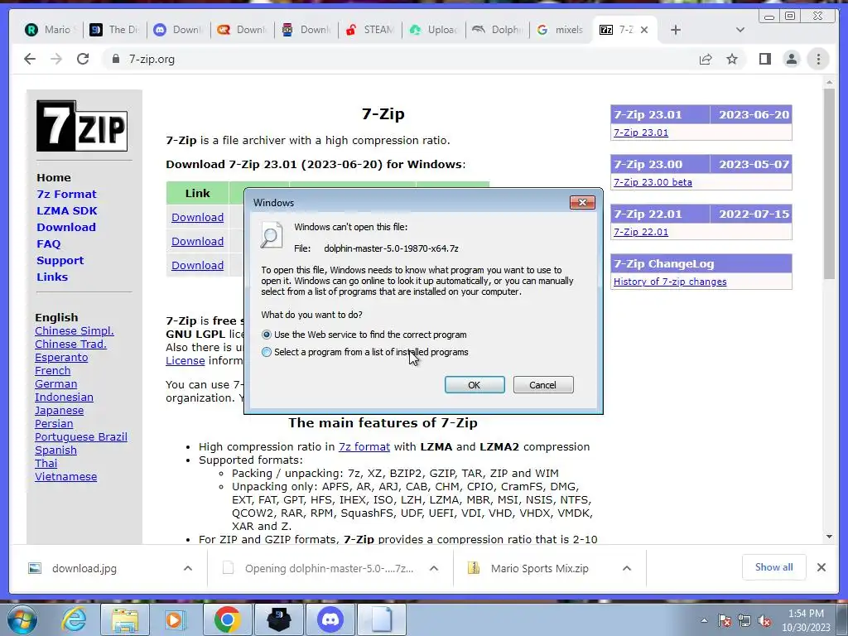Open Windows Explorer folder on taskbar

click(124, 619)
